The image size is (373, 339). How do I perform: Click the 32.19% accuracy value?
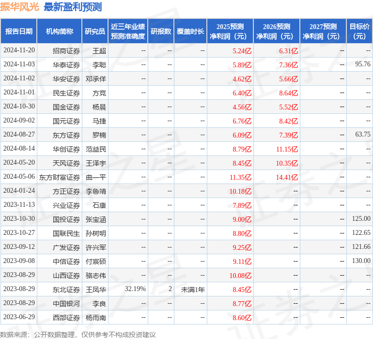click(135, 289)
